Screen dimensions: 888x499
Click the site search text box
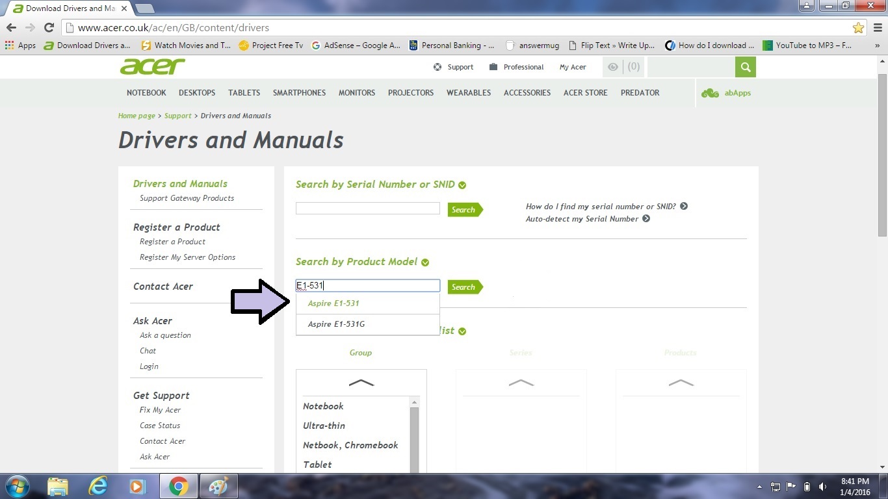pos(691,67)
